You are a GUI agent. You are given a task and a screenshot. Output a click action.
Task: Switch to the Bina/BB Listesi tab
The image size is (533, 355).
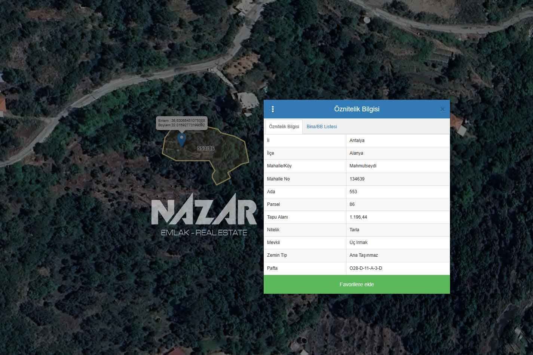tap(322, 127)
